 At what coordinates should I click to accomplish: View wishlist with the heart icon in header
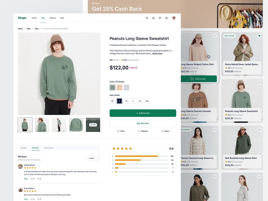(160, 18)
